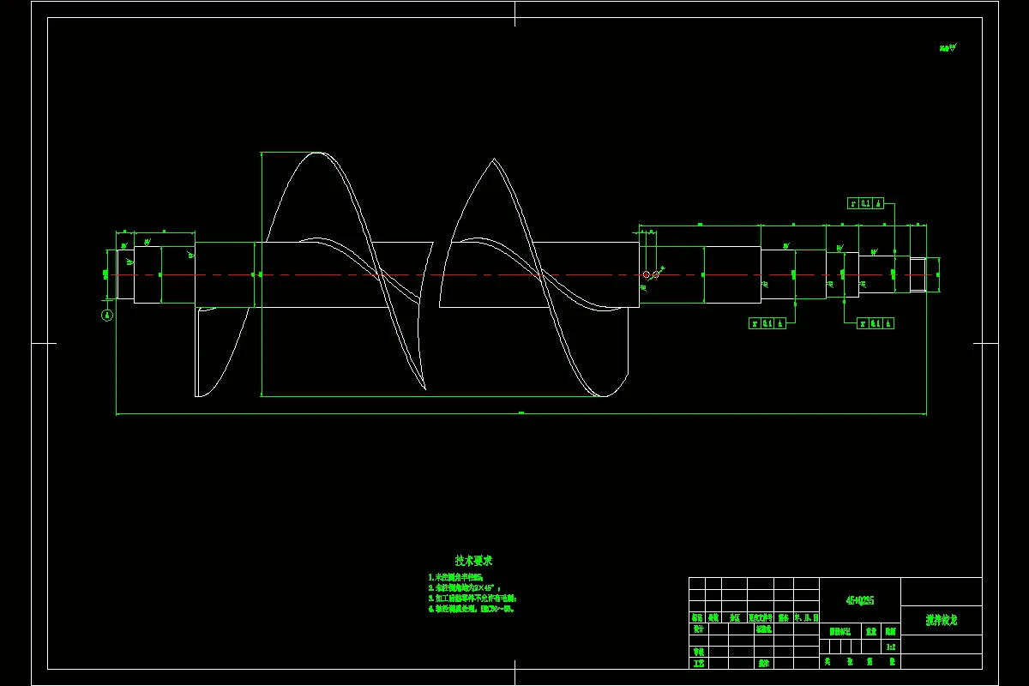
Task: Select technical requirement line 3 text
Action: click(472, 598)
